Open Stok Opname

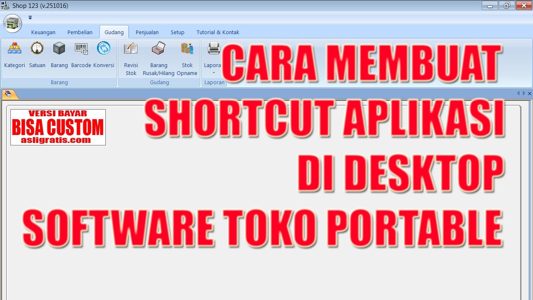(x=187, y=58)
